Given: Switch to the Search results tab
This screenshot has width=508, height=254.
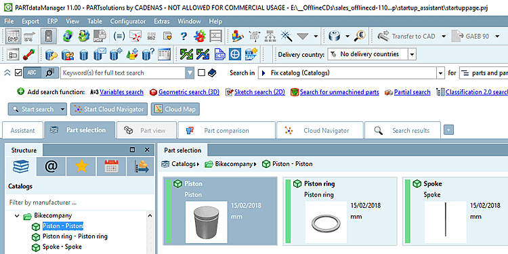Looking at the screenshot, I should point(402,131).
